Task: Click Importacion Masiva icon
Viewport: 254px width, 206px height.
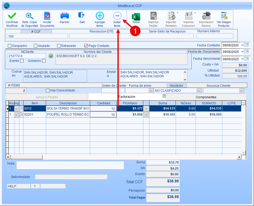Action: pos(206,16)
